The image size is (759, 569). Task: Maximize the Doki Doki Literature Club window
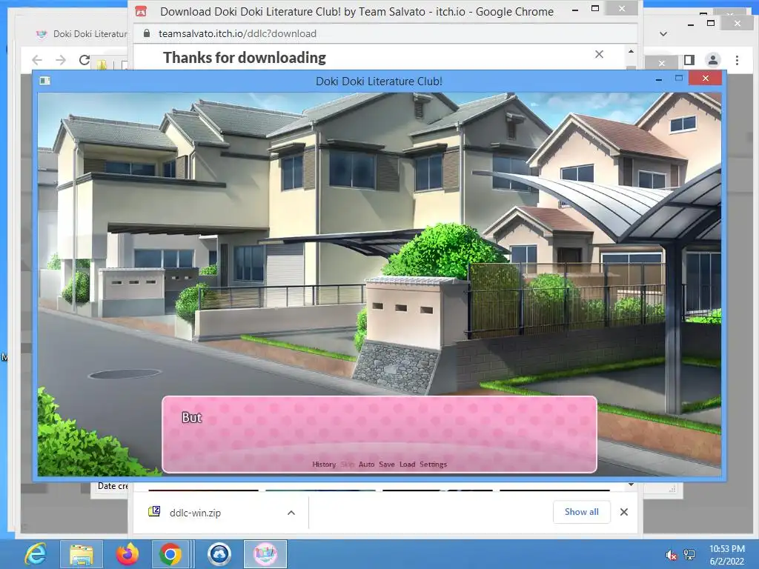[679, 79]
